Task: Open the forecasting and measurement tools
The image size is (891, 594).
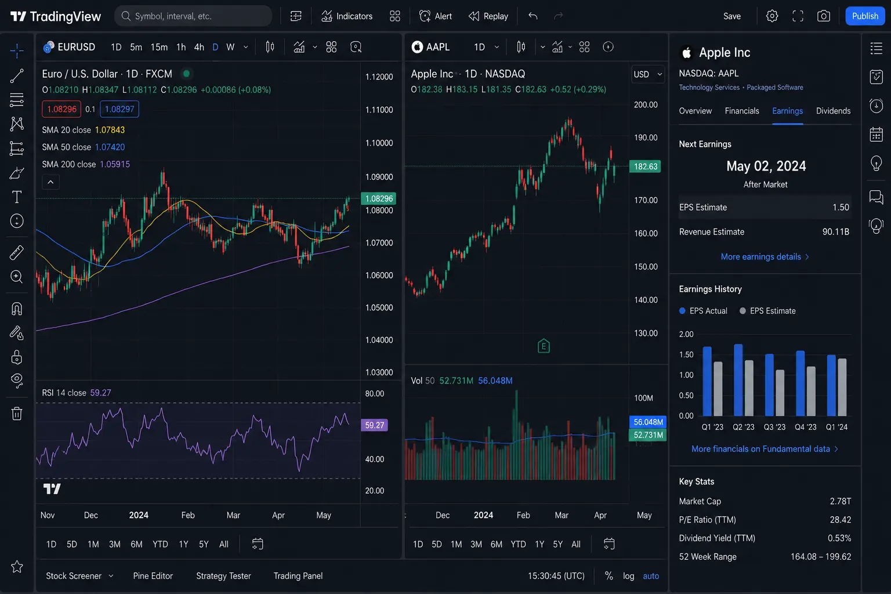Action: tap(17, 148)
